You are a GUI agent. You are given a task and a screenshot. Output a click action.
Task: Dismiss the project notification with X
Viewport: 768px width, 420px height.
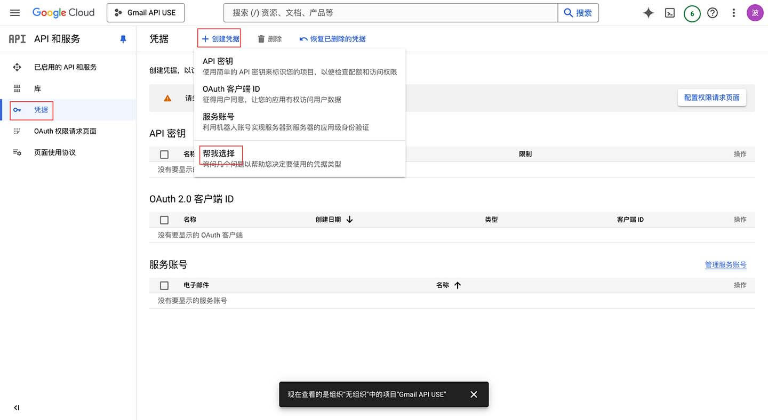coord(474,394)
